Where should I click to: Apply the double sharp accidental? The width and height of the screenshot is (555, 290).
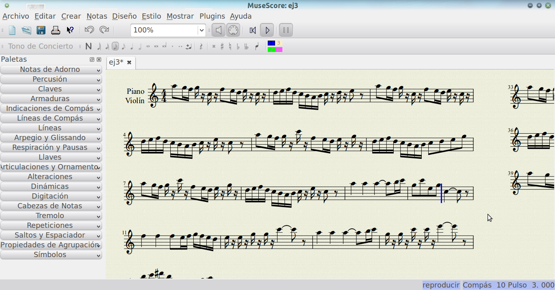214,46
